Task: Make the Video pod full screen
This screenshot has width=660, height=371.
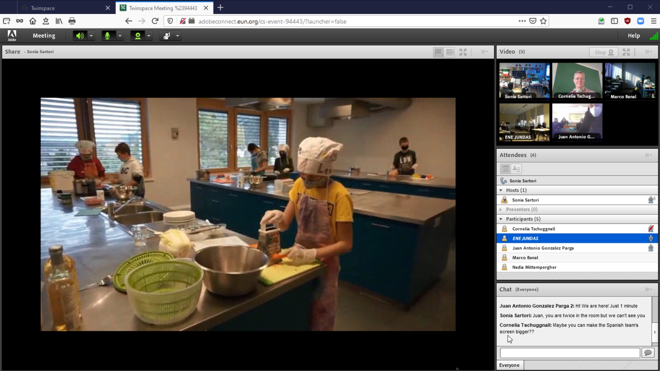Action: tap(626, 52)
